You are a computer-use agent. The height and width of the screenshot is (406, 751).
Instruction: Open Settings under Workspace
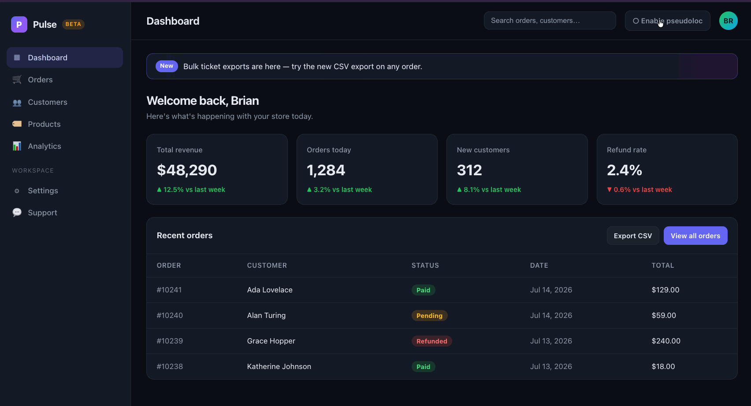coord(65,191)
